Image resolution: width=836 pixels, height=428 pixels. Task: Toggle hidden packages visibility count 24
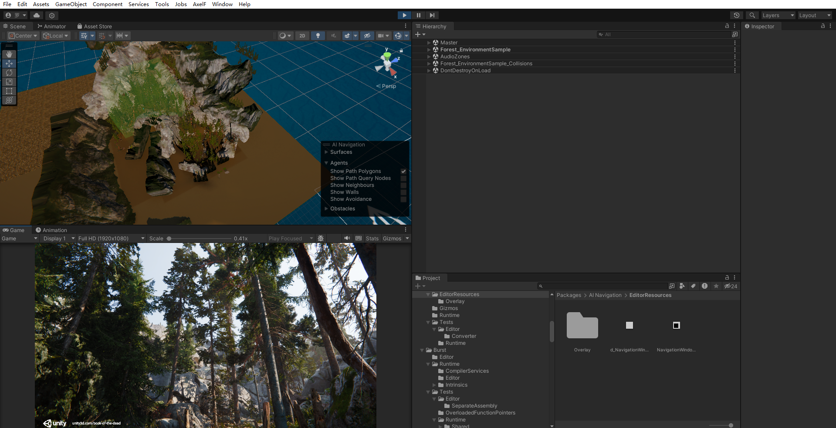731,286
